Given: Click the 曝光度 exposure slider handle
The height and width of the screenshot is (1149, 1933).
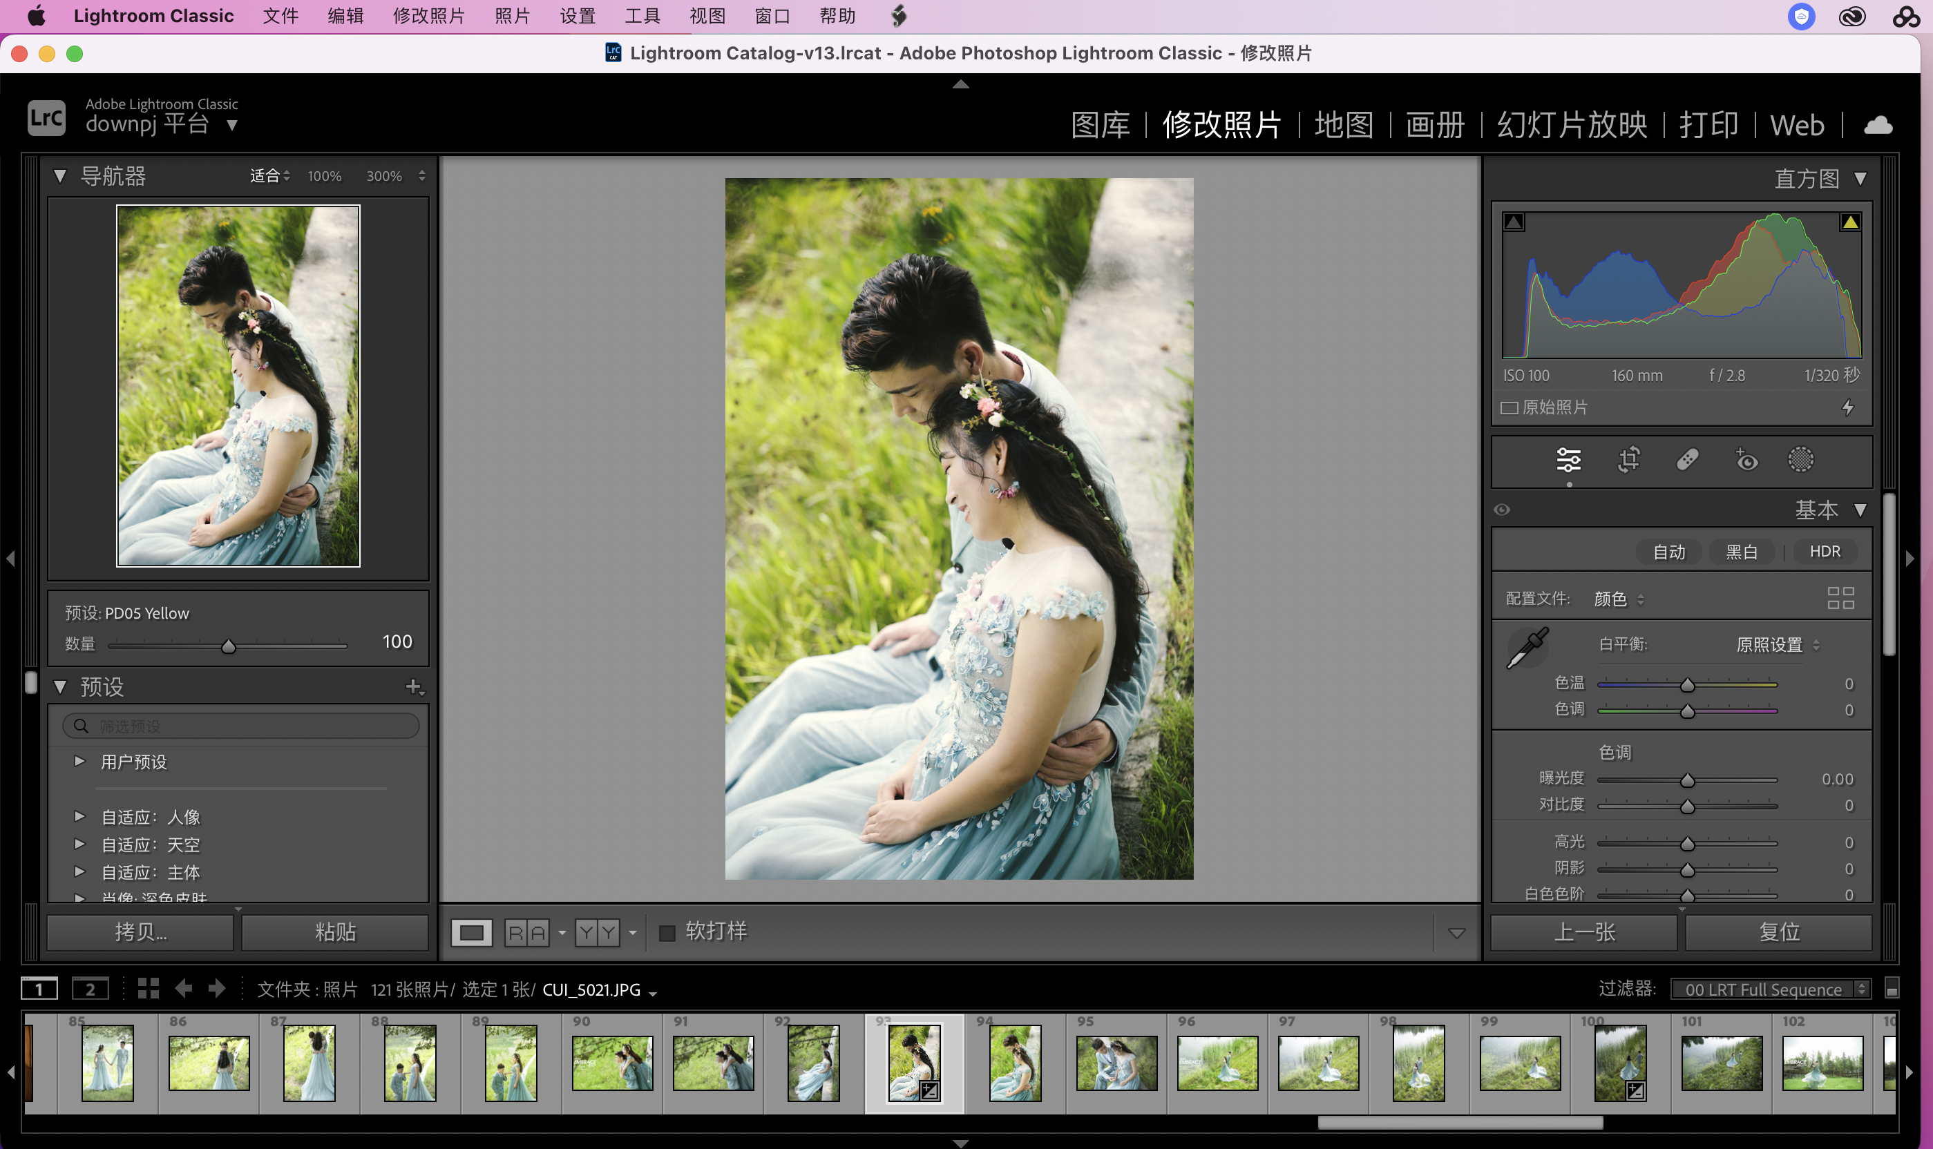Looking at the screenshot, I should click(x=1687, y=780).
